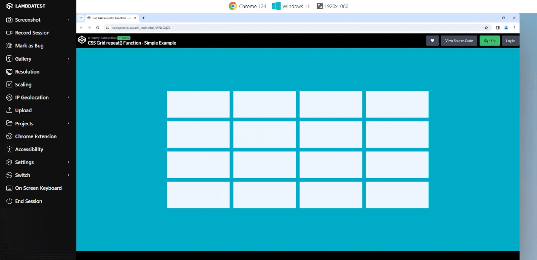Screen dimensions: 537x260
Task: Expand the Switch submenu arrow
Action: [68, 175]
